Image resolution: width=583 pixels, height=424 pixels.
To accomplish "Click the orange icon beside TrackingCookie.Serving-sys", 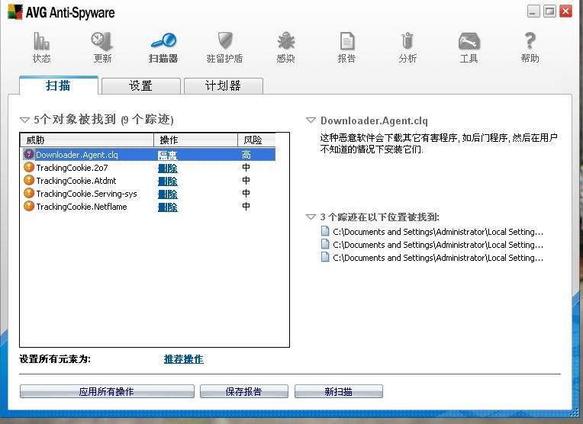I will coord(29,193).
